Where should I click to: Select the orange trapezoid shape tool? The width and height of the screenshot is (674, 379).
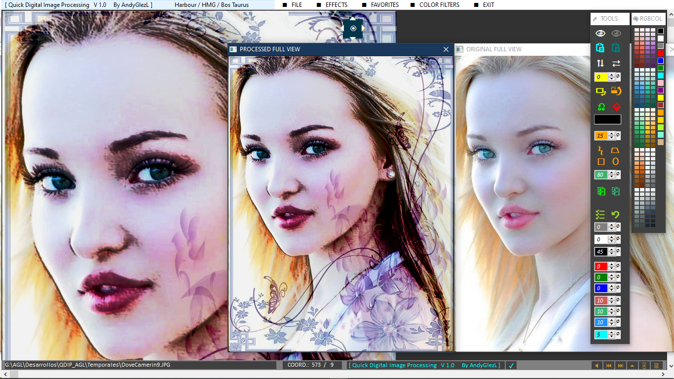pos(616,150)
